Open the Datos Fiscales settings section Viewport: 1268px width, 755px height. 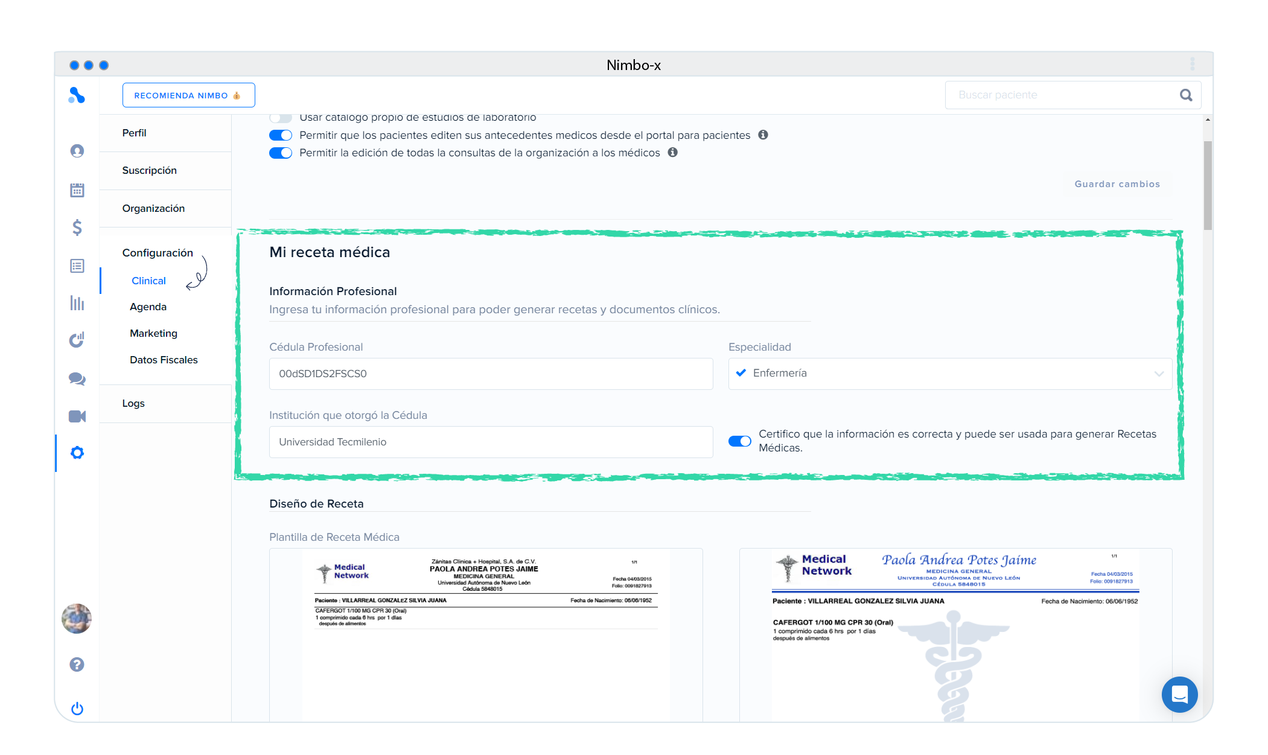pos(163,360)
